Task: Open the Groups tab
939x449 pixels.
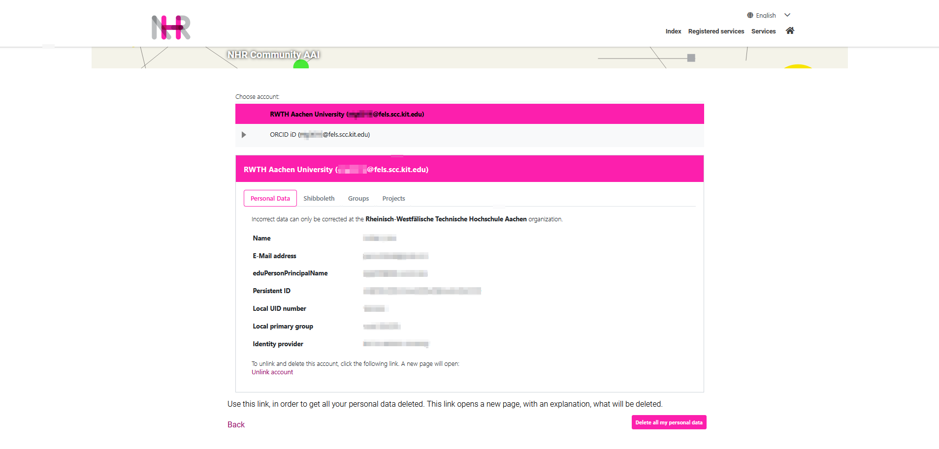Action: pyautogui.click(x=358, y=198)
